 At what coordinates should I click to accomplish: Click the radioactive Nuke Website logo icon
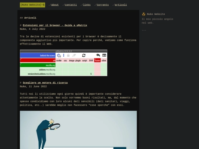point(144,14)
